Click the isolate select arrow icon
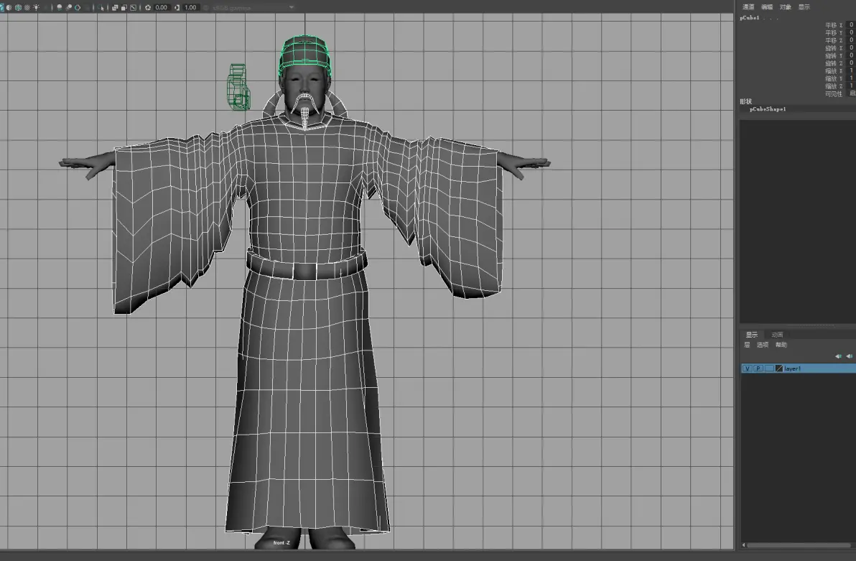The width and height of the screenshot is (856, 561). click(x=101, y=8)
